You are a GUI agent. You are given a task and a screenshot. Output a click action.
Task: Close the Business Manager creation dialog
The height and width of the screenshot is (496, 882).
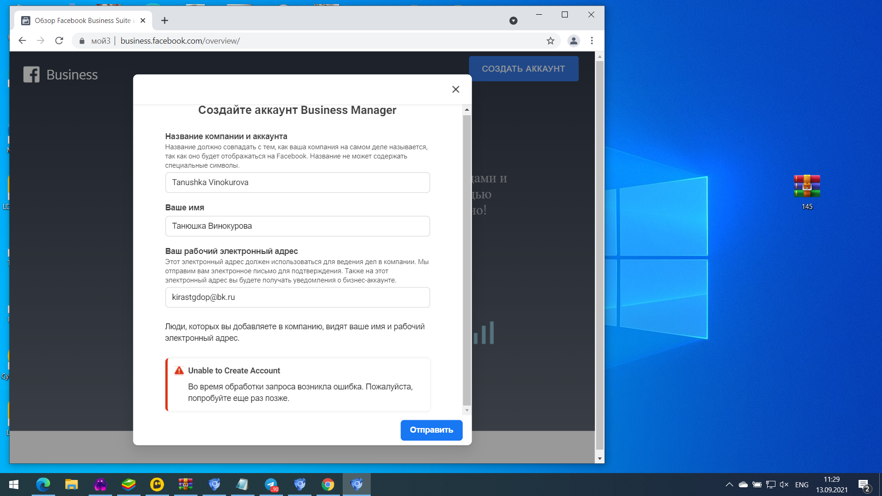(455, 89)
